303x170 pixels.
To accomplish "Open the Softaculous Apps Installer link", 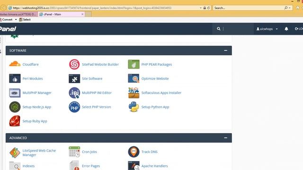I will pyautogui.click(x=161, y=93).
